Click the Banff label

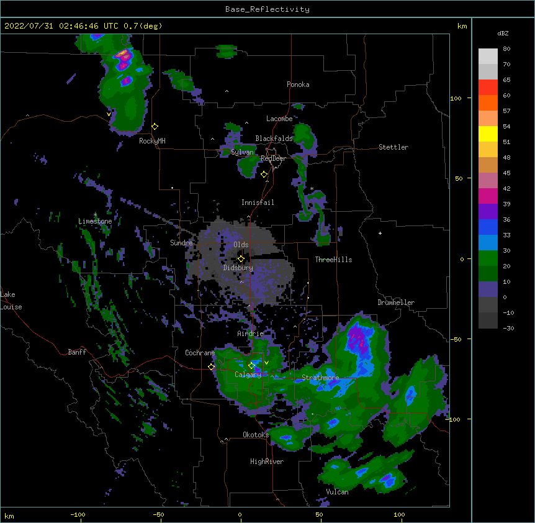click(77, 352)
